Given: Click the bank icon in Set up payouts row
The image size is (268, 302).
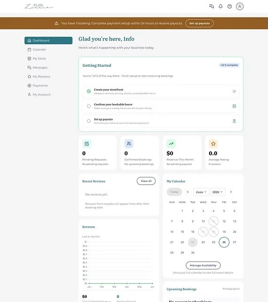Looking at the screenshot, I should [234, 121].
